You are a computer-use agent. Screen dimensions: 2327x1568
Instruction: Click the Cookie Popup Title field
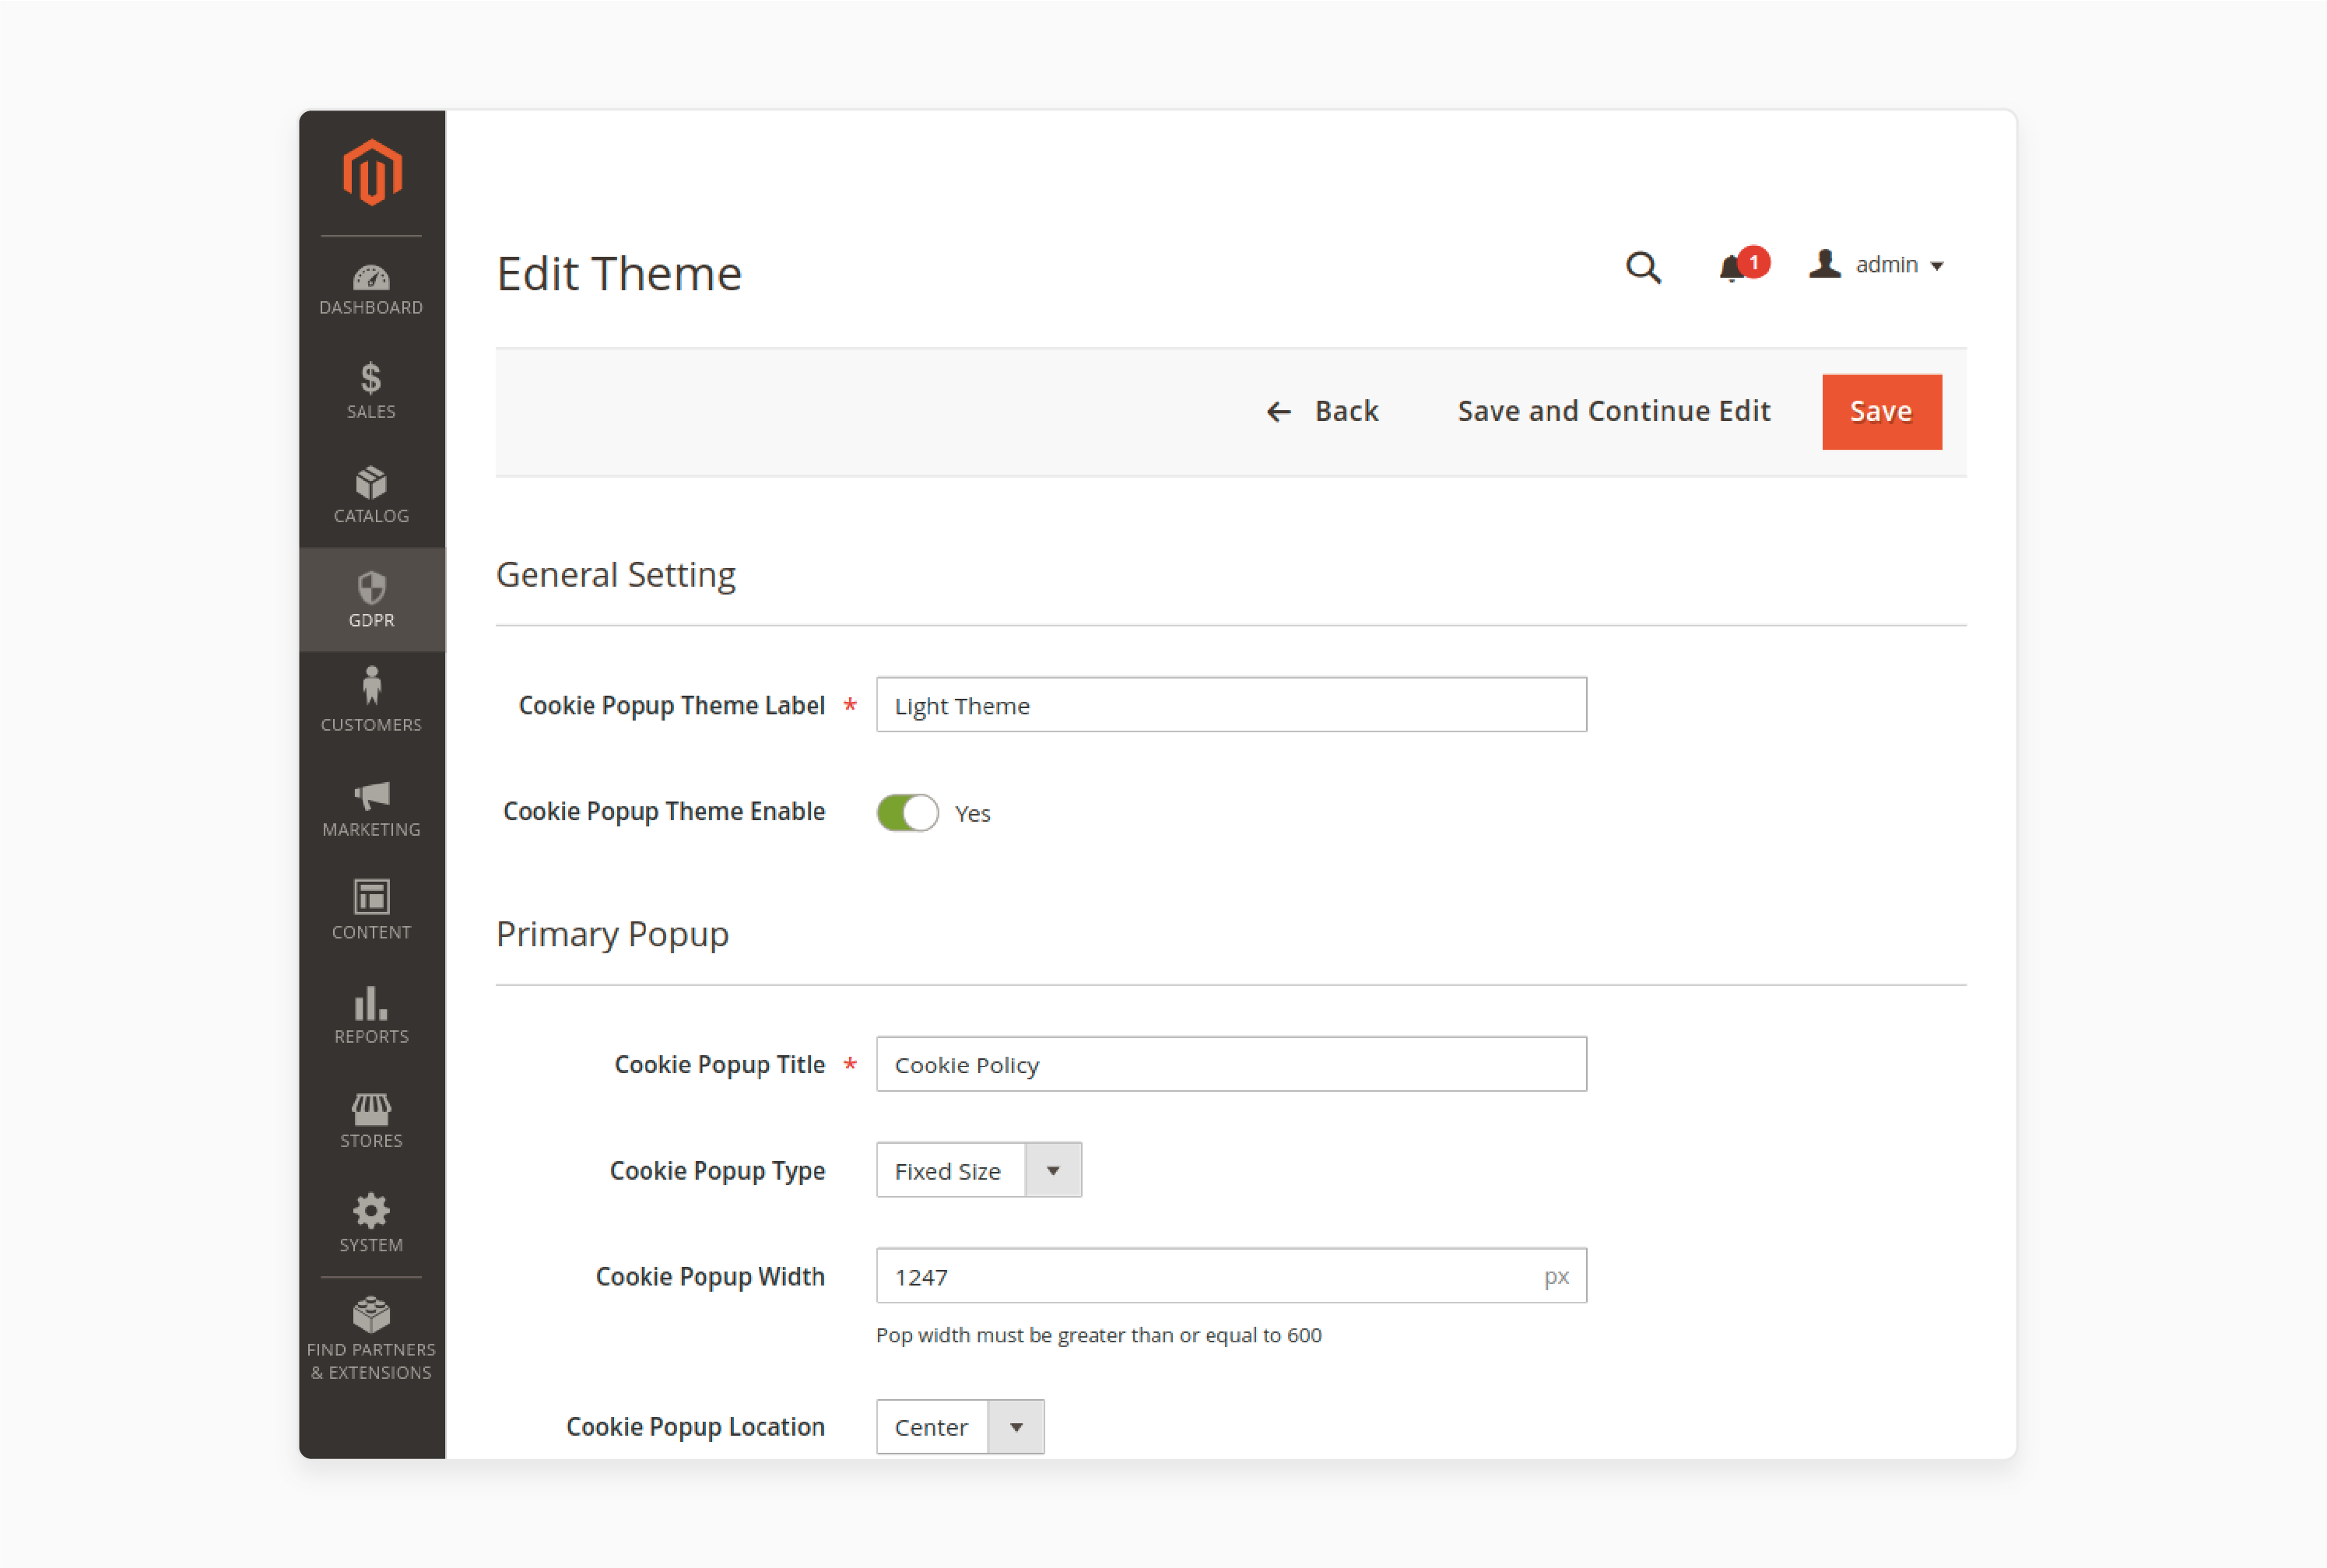tap(1231, 1064)
